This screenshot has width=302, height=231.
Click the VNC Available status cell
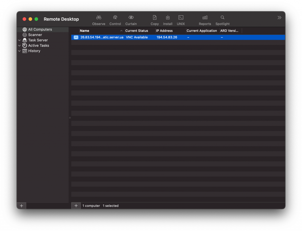(137, 37)
